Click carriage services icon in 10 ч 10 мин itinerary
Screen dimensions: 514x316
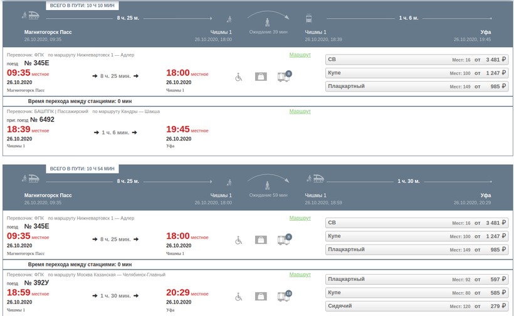[283, 77]
